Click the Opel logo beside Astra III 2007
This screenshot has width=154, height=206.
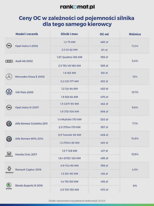coord(9,107)
